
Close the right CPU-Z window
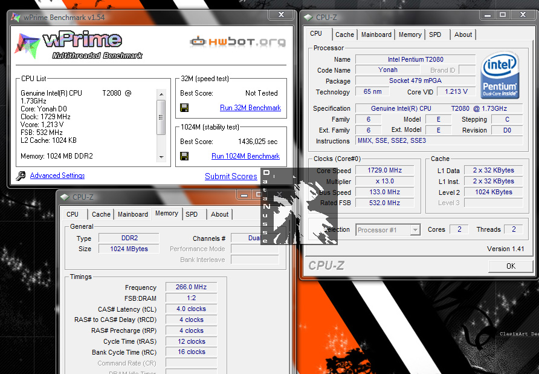pos(523,15)
